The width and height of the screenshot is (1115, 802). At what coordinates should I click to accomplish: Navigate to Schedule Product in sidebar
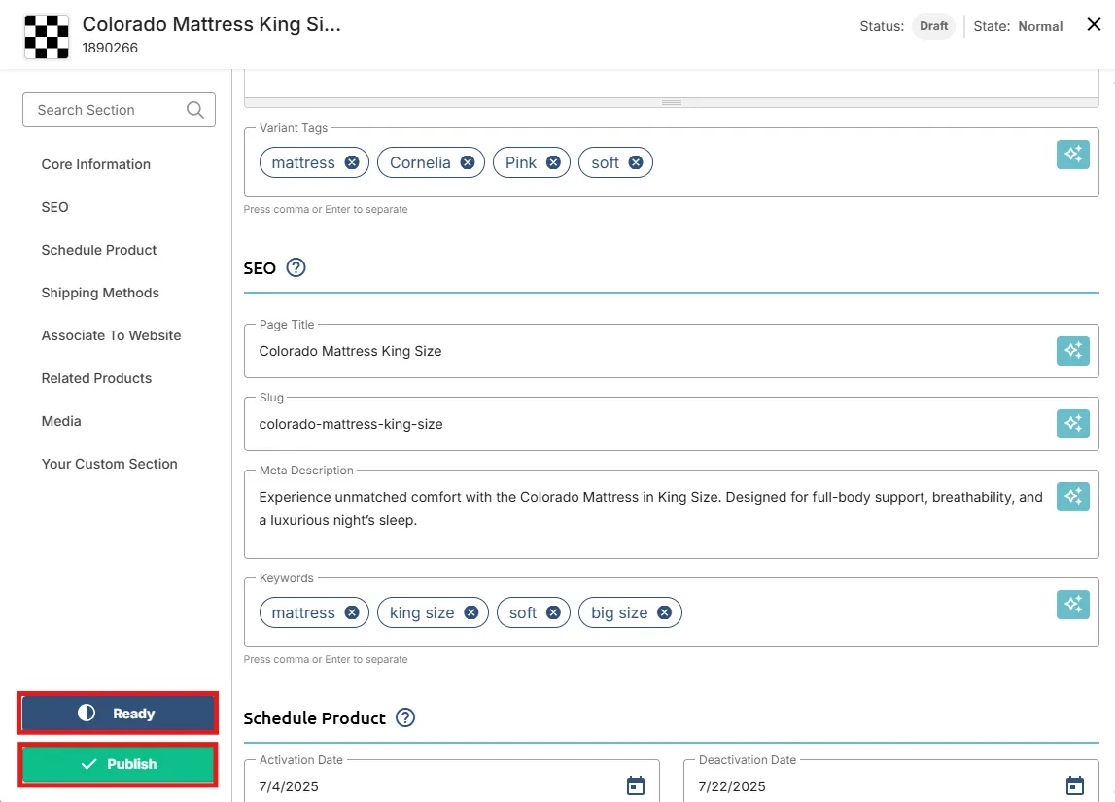click(x=99, y=250)
